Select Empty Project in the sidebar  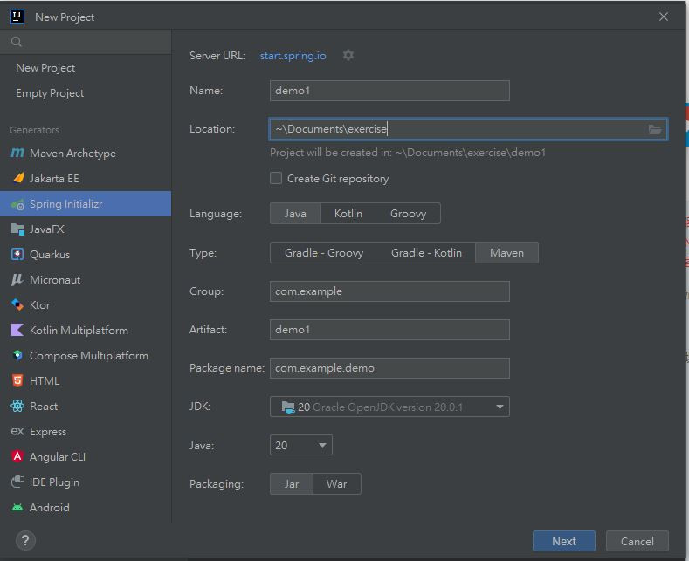coord(50,93)
